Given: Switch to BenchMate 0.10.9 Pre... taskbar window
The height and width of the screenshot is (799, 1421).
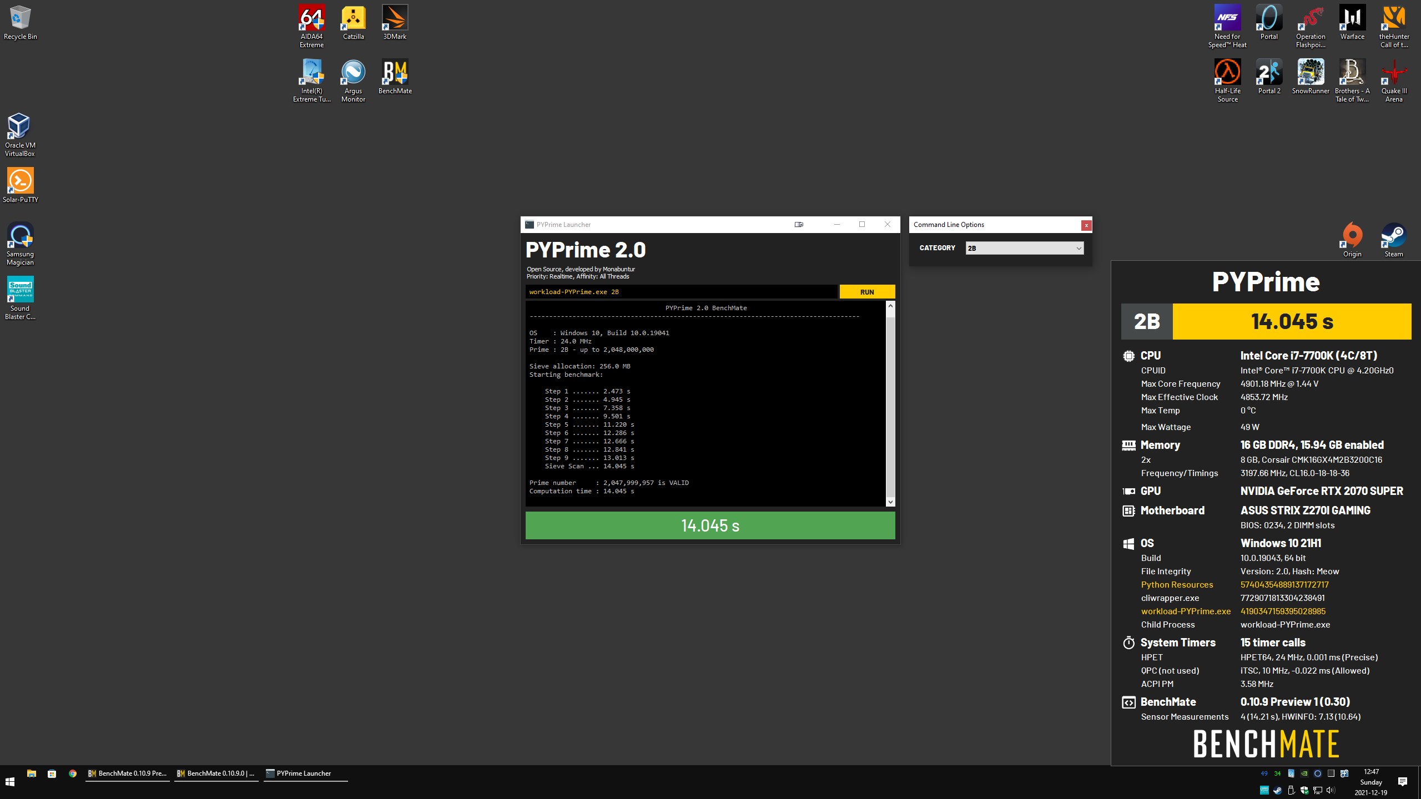Looking at the screenshot, I should point(128,773).
